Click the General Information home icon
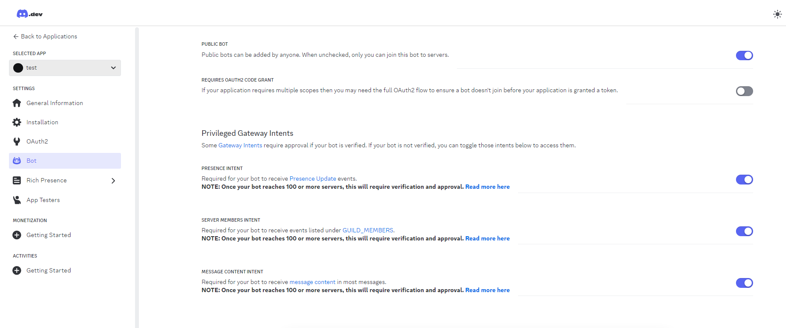 [x=17, y=103]
